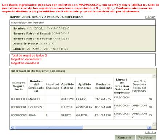Click initial L in JUAN row
This screenshot has height=140, width=159.
coord(47,116)
